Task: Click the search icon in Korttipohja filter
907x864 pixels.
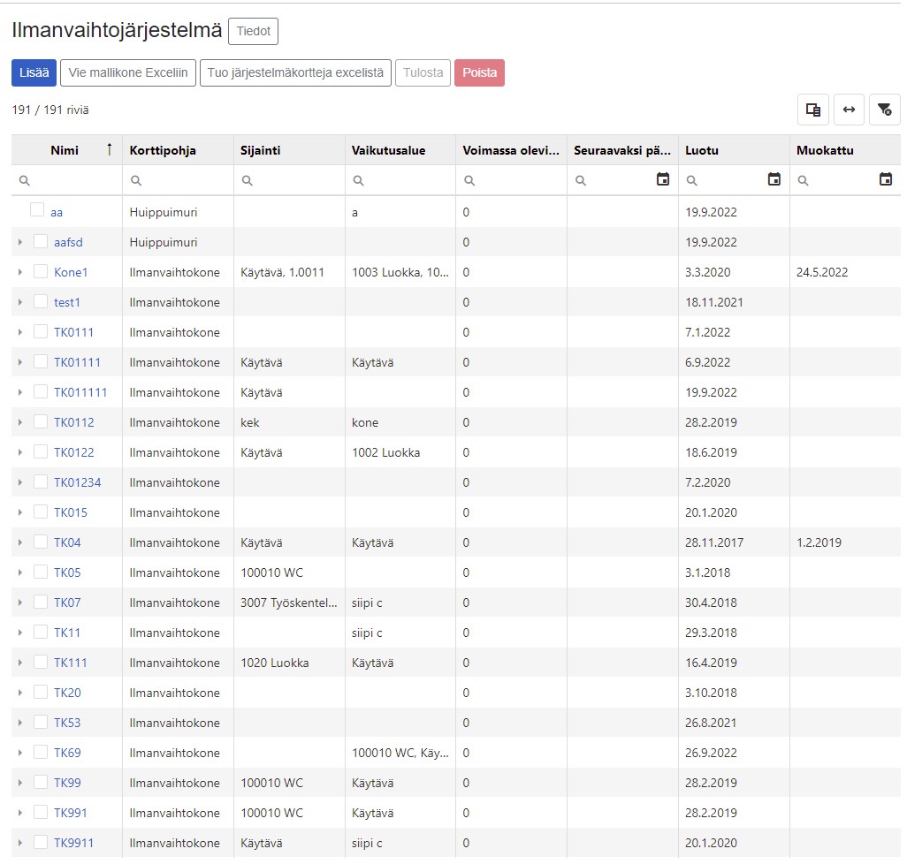Action: [136, 181]
